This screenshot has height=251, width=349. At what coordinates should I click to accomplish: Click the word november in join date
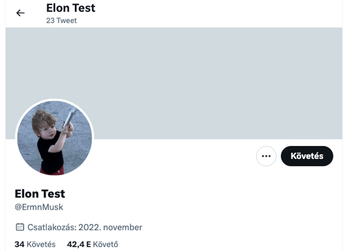pyautogui.click(x=123, y=227)
